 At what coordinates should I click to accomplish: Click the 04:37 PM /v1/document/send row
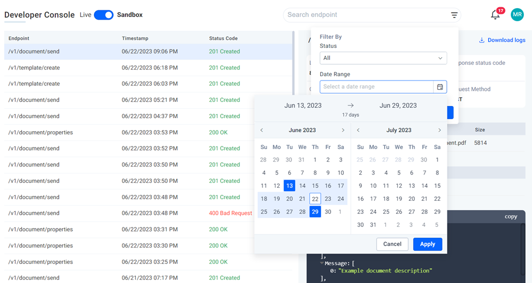[x=129, y=116]
